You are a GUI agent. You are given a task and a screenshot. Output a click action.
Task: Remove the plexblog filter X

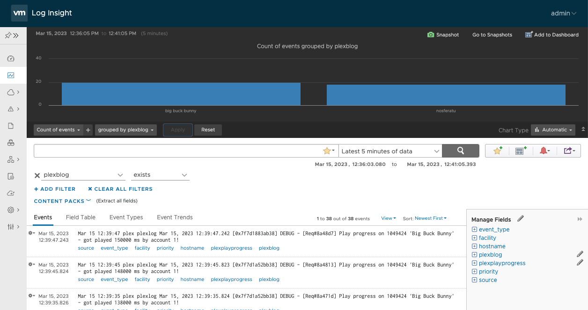tap(37, 175)
